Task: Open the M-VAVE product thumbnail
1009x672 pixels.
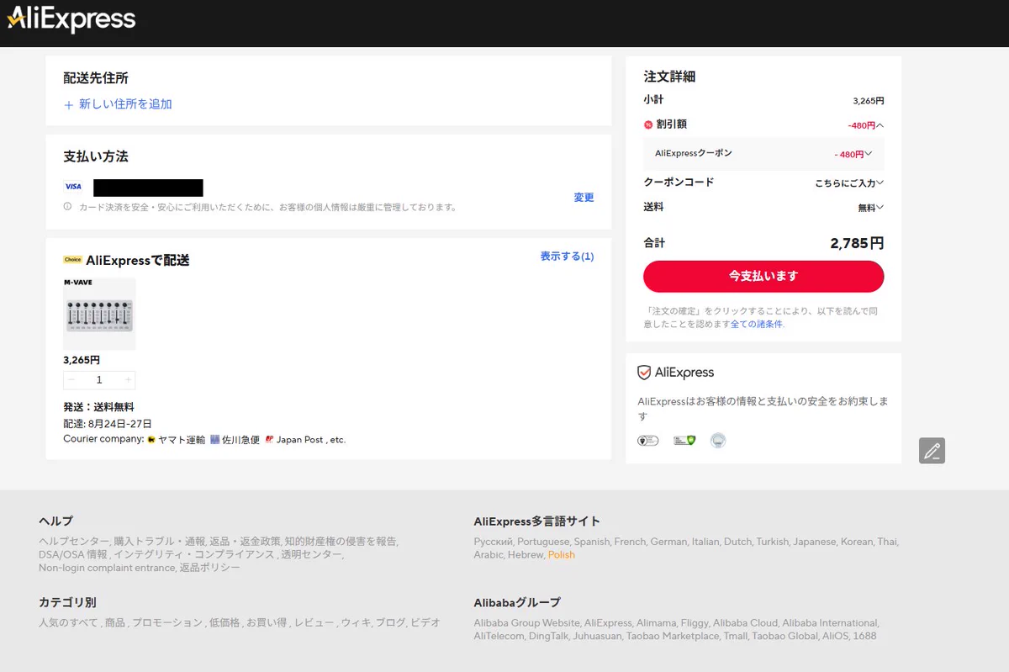Action: coord(99,314)
